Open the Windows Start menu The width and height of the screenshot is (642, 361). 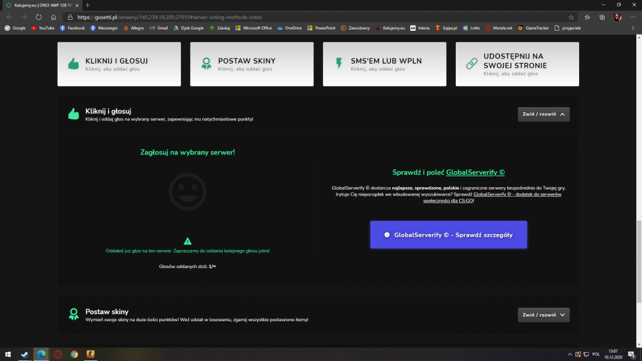(x=8, y=355)
